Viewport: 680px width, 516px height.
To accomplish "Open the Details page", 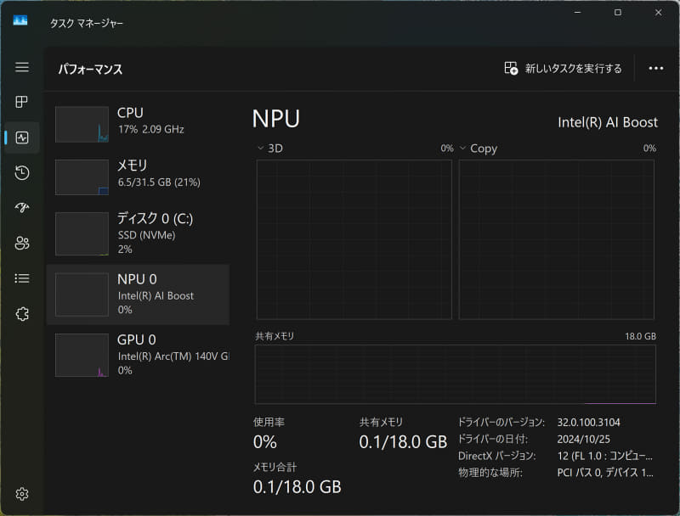I will click(21, 278).
